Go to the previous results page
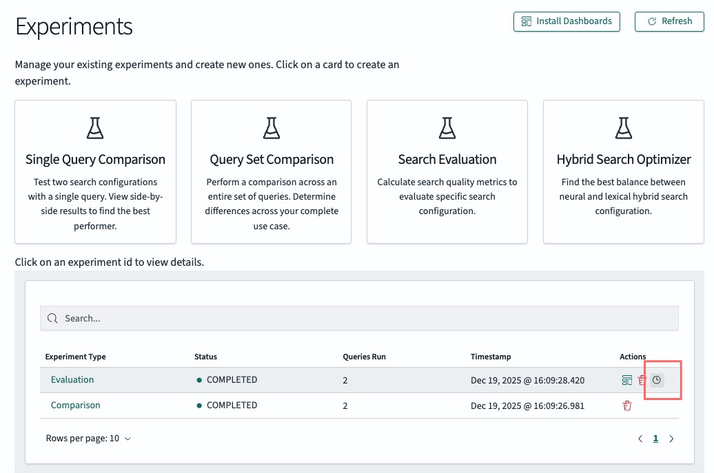The height and width of the screenshot is (473, 714). tap(640, 439)
